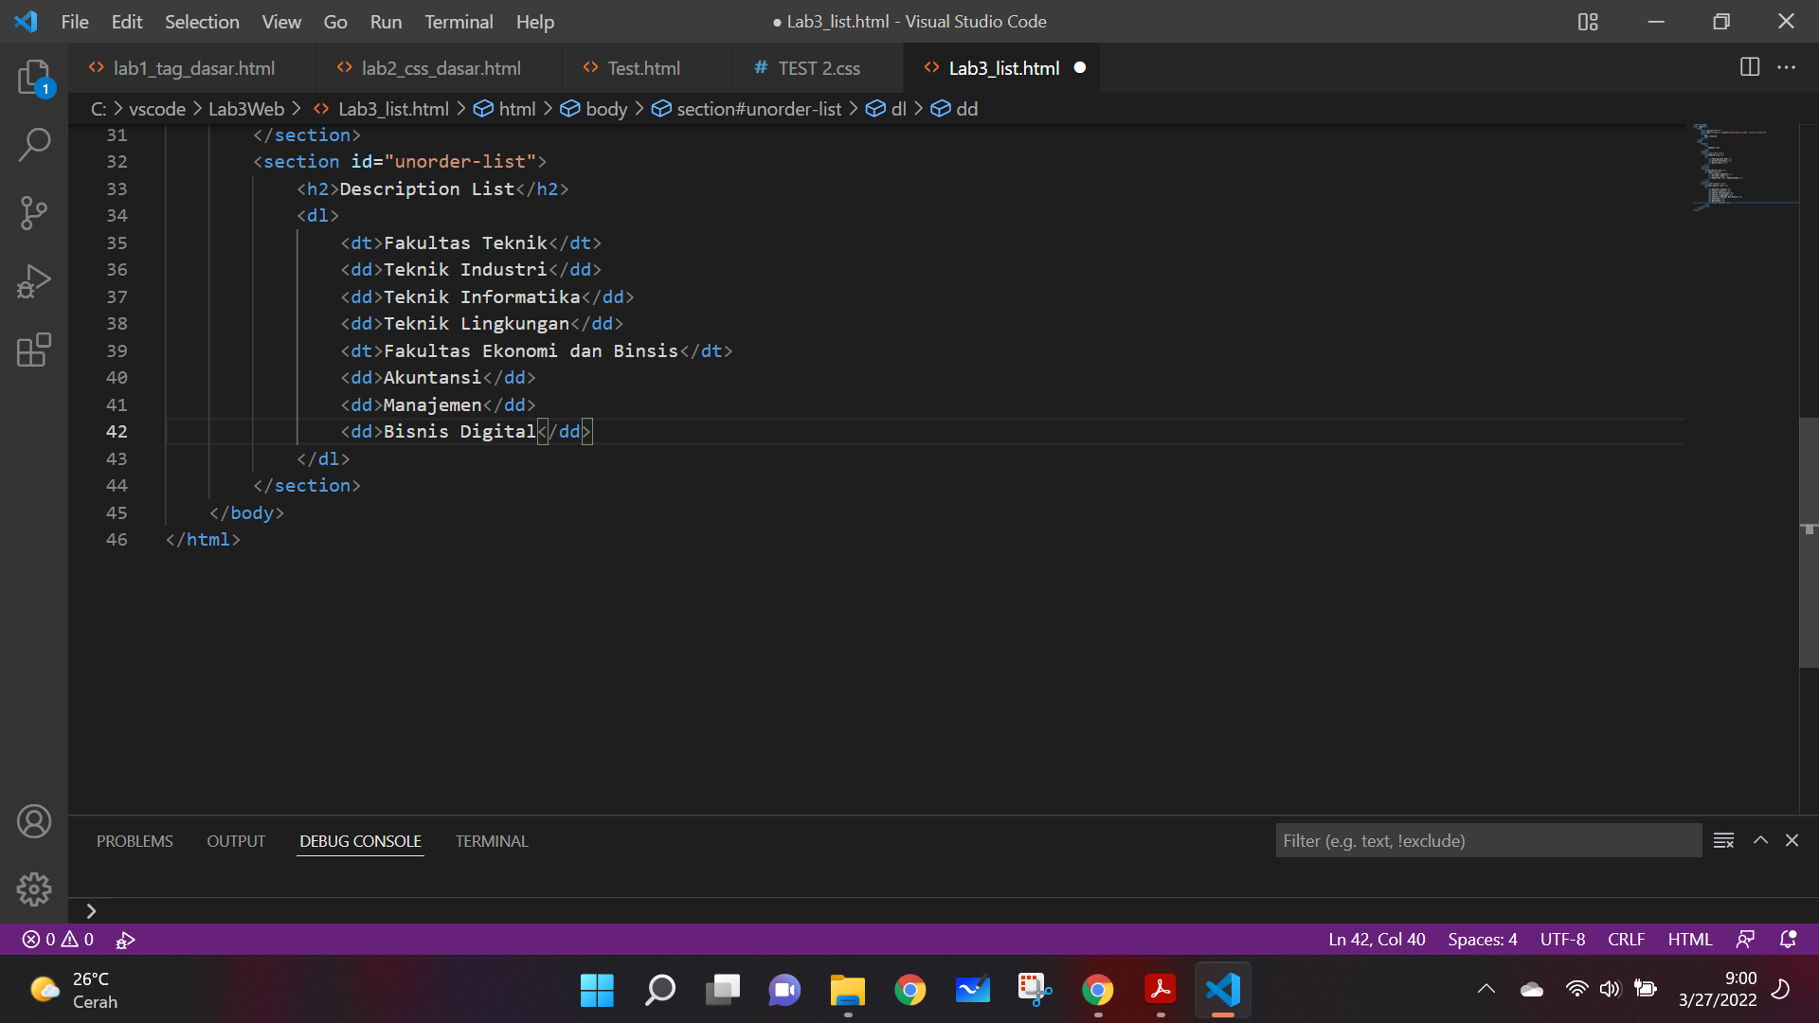Type in the Debug Console filter field
This screenshot has height=1023, width=1819.
[x=1487, y=840]
